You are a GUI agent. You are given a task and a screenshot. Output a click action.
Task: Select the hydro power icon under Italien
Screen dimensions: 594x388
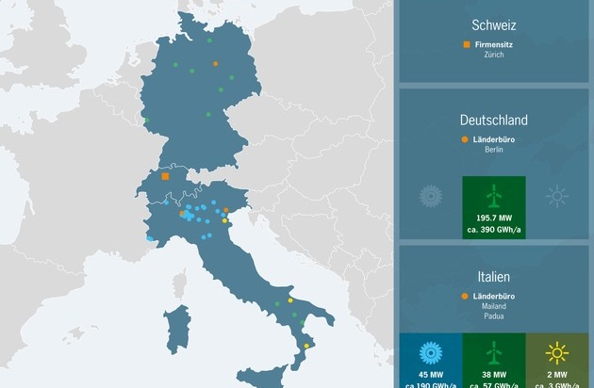coord(432,354)
